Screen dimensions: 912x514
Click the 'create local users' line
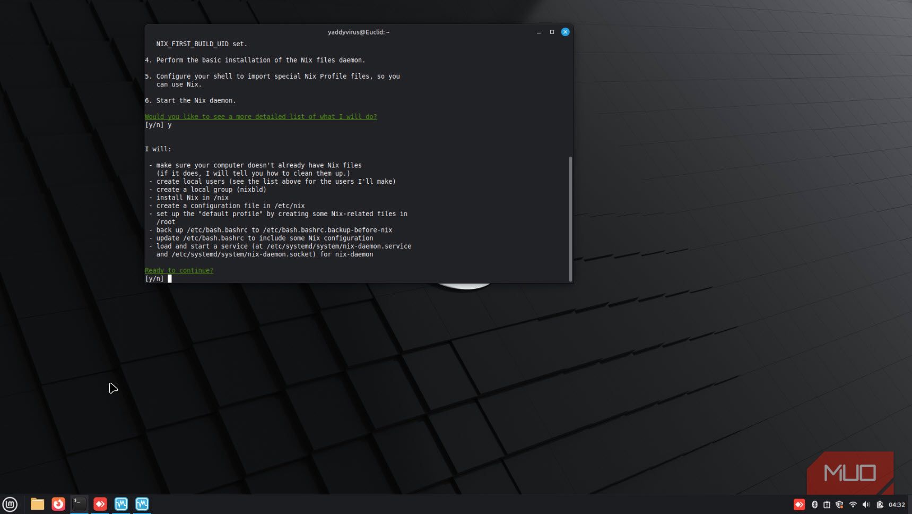pos(272,182)
